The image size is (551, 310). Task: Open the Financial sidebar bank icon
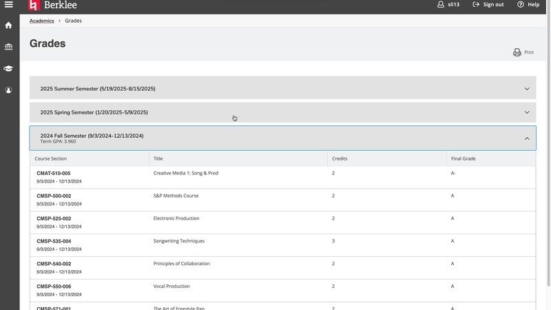[x=9, y=47]
